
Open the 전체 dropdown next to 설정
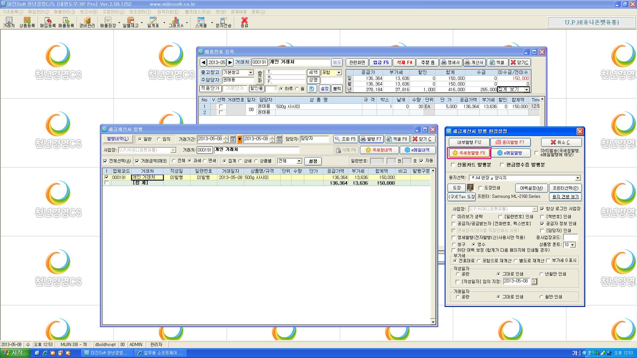pos(299,161)
